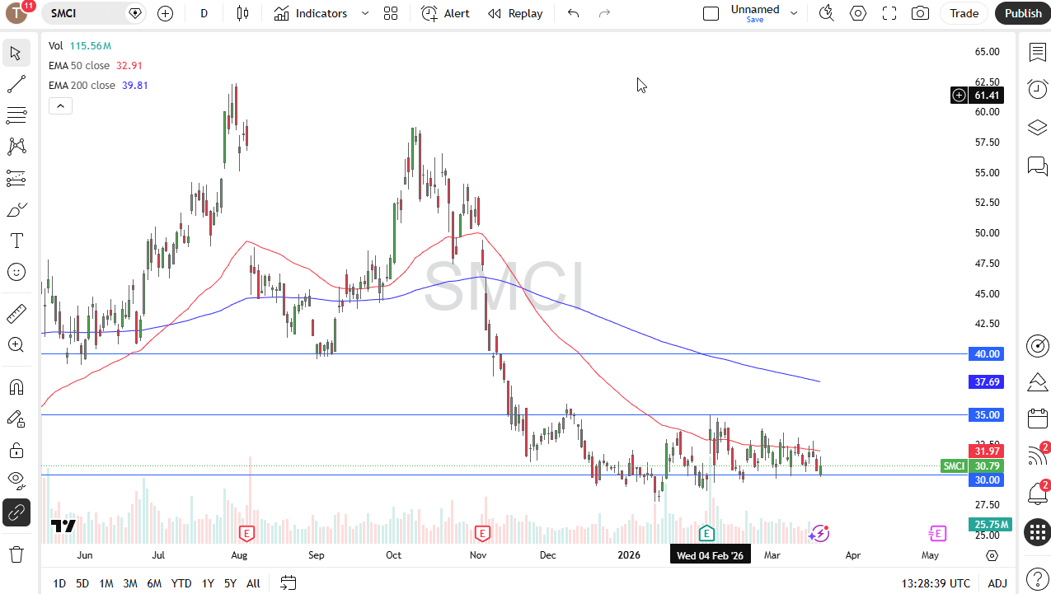The width and height of the screenshot is (1051, 594).
Task: Open the watchlist panel icon
Action: coord(1037,53)
